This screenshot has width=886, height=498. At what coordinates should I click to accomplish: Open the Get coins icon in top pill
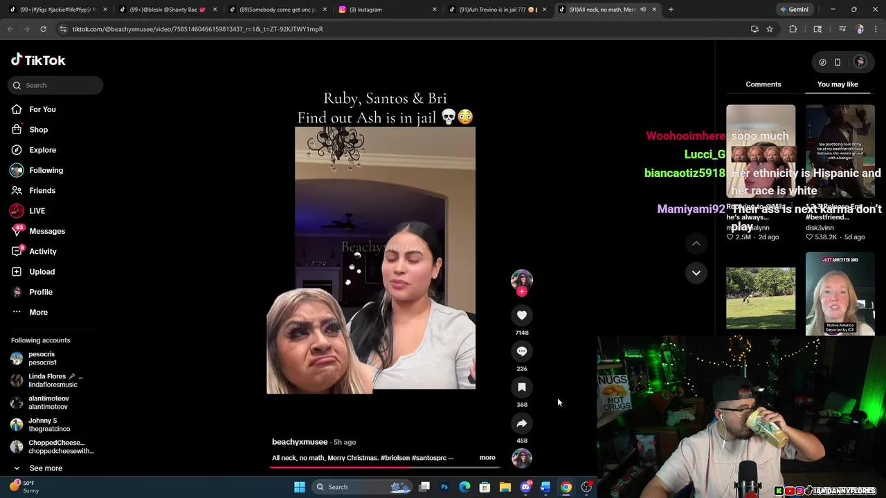822,62
